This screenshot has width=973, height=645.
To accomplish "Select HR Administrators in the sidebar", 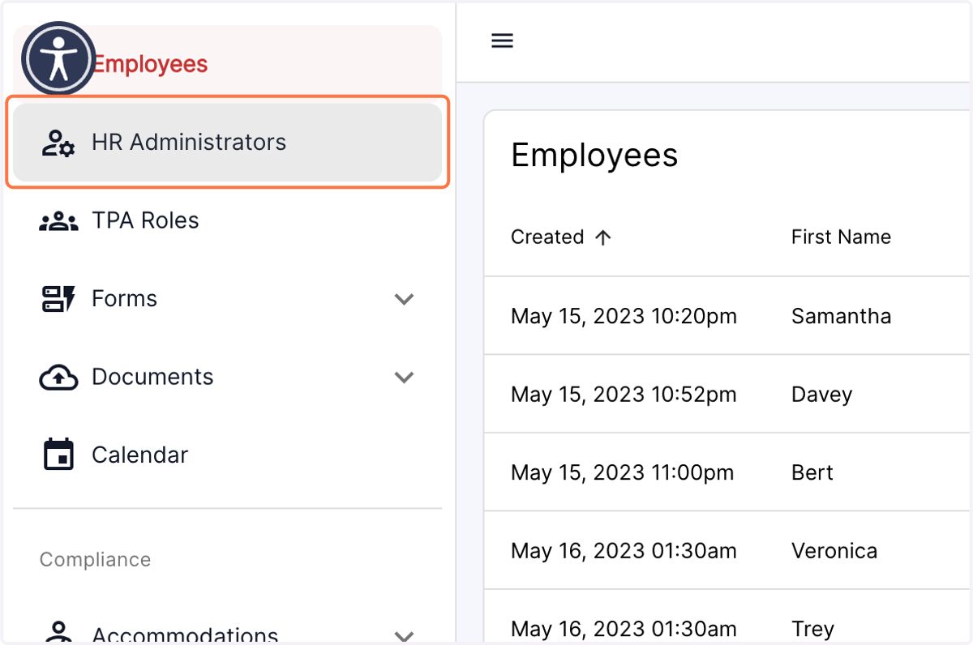I will (x=228, y=143).
